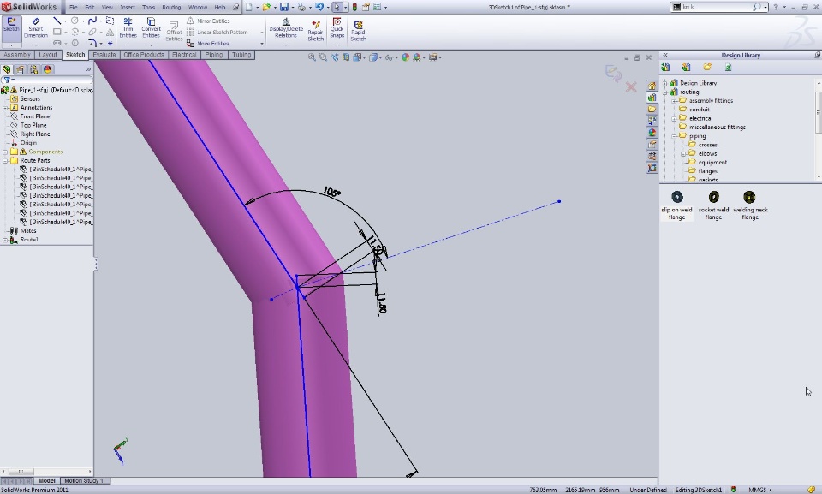Select the Origin tree item
This screenshot has height=494, width=822.
pyautogui.click(x=28, y=143)
